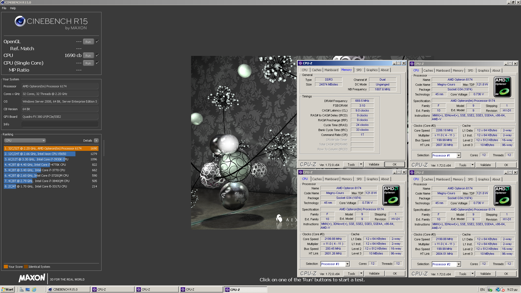The image size is (521, 293).
Task: Click Tools button in Processor #2 CPU-Z window
Action: pyautogui.click(x=463, y=274)
